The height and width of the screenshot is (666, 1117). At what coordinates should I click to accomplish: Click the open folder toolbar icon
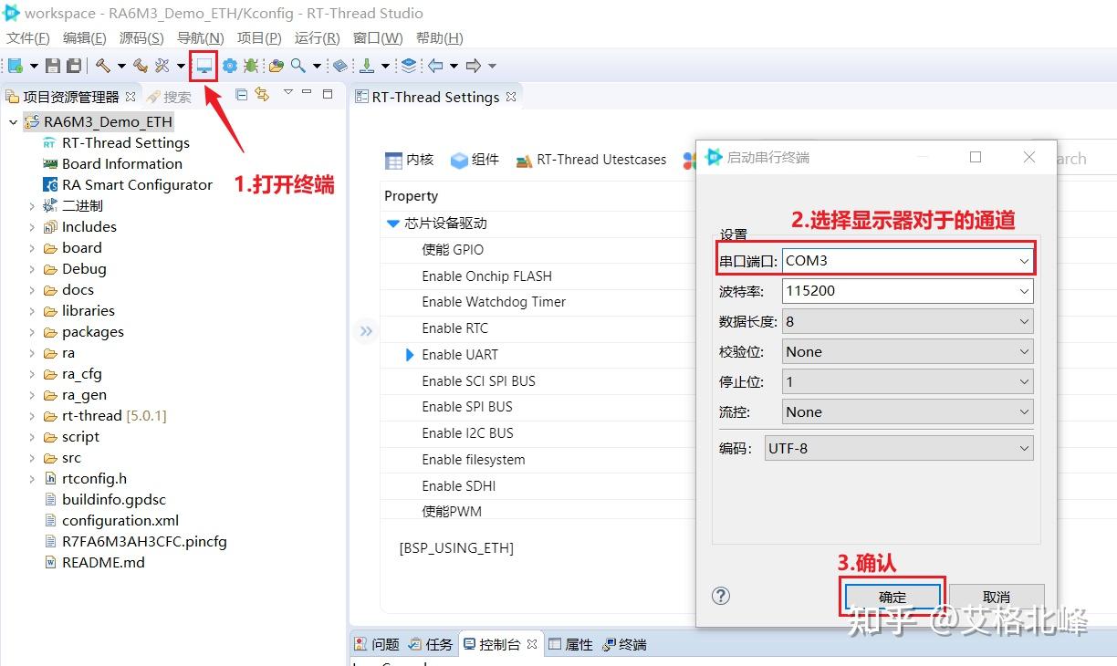coord(276,66)
